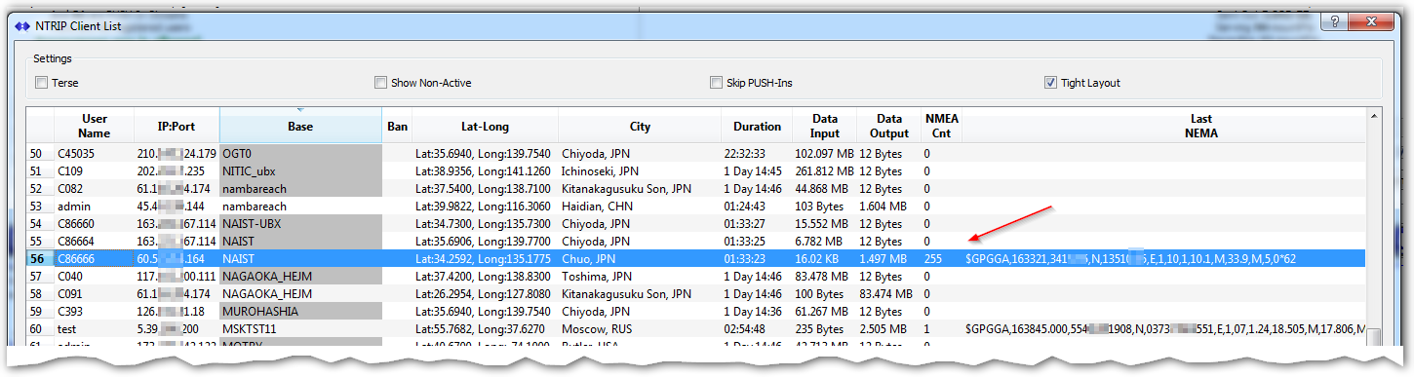Sort by Data Output column header

[x=888, y=126]
